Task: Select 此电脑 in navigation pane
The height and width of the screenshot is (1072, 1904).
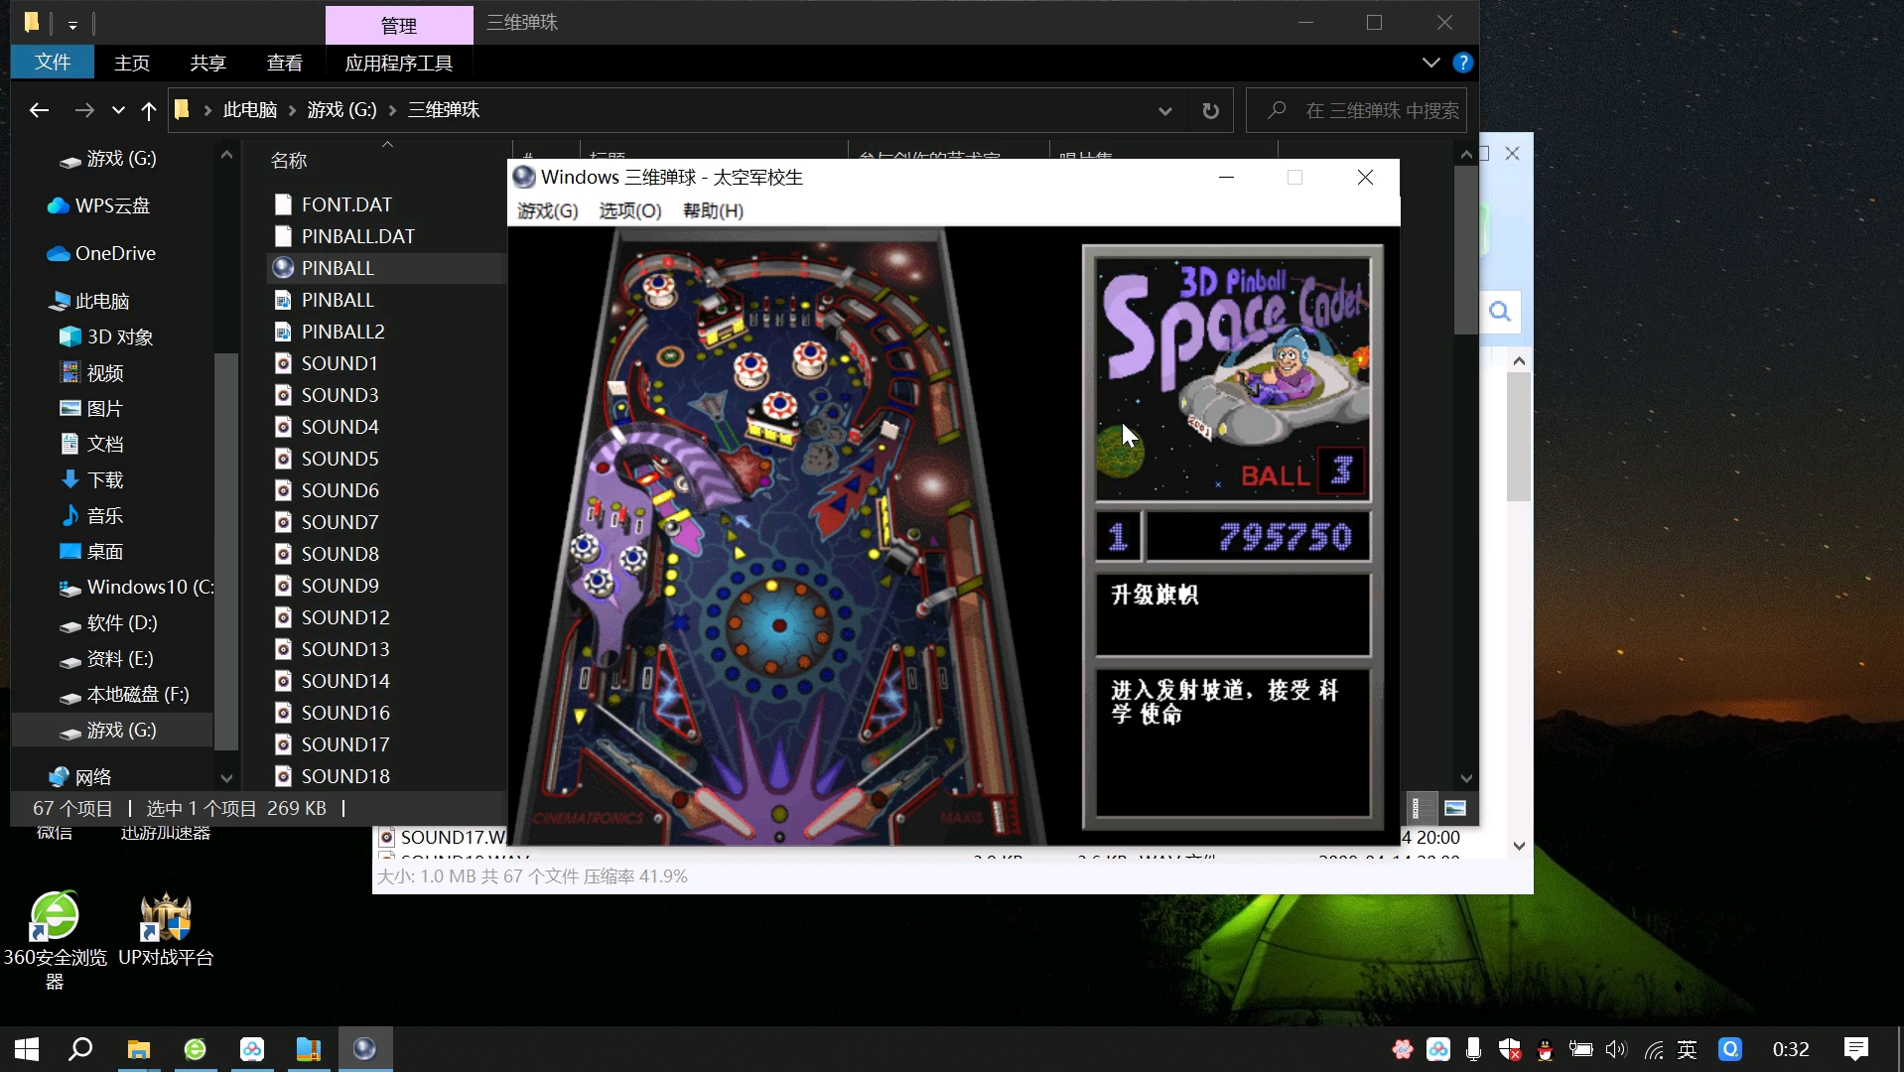Action: 89,301
